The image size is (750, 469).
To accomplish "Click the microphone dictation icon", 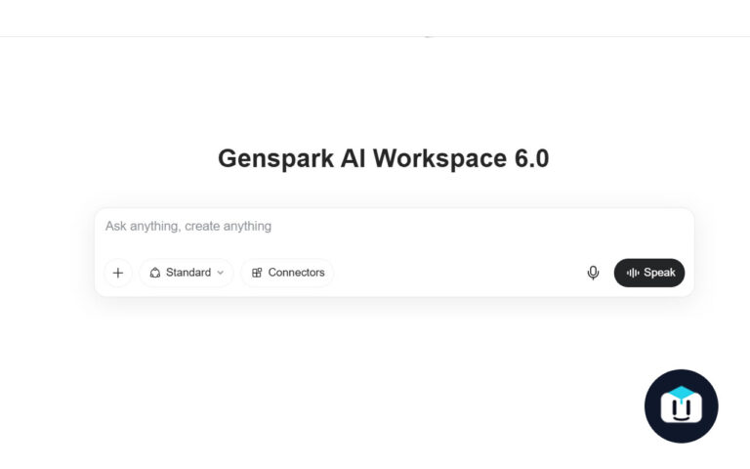I will [593, 273].
